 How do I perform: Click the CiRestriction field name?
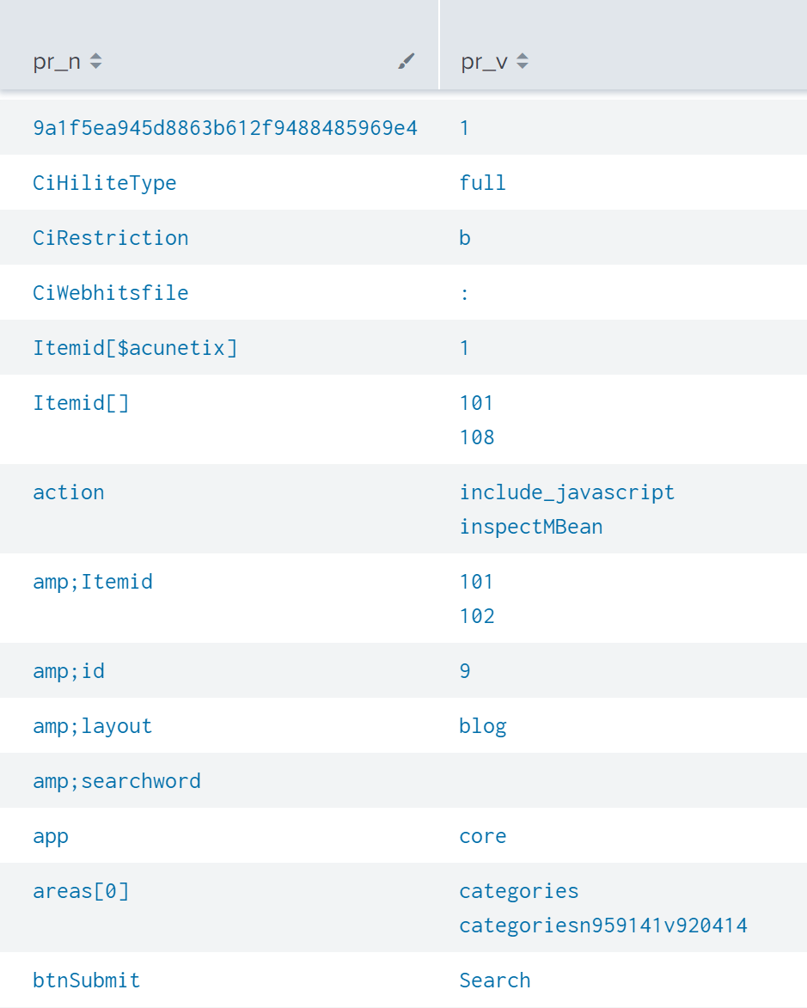click(111, 238)
